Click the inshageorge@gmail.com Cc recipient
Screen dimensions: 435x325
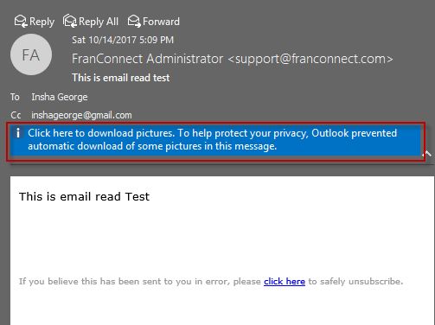[x=81, y=115]
